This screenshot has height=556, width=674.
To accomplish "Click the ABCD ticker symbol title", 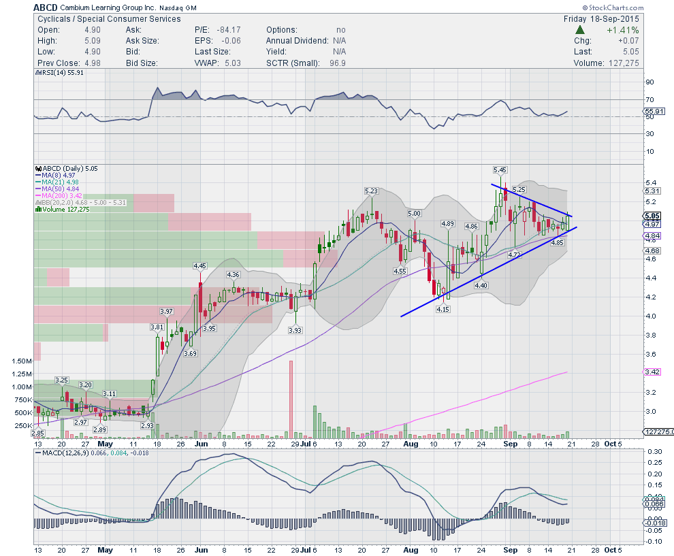I will pos(46,7).
